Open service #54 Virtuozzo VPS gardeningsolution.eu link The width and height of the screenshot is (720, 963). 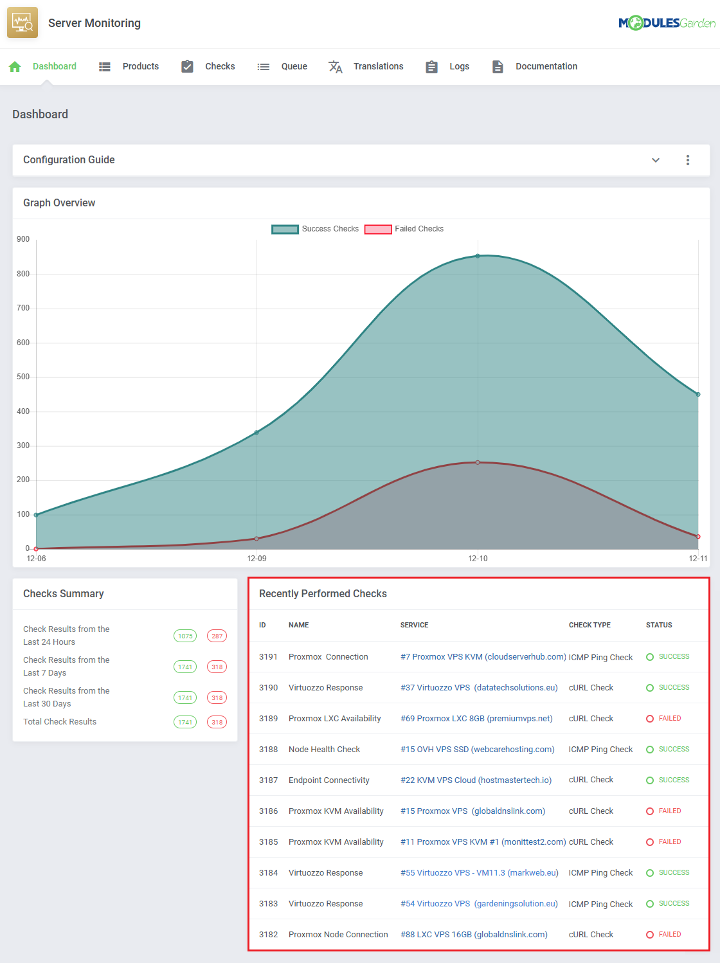[479, 904]
